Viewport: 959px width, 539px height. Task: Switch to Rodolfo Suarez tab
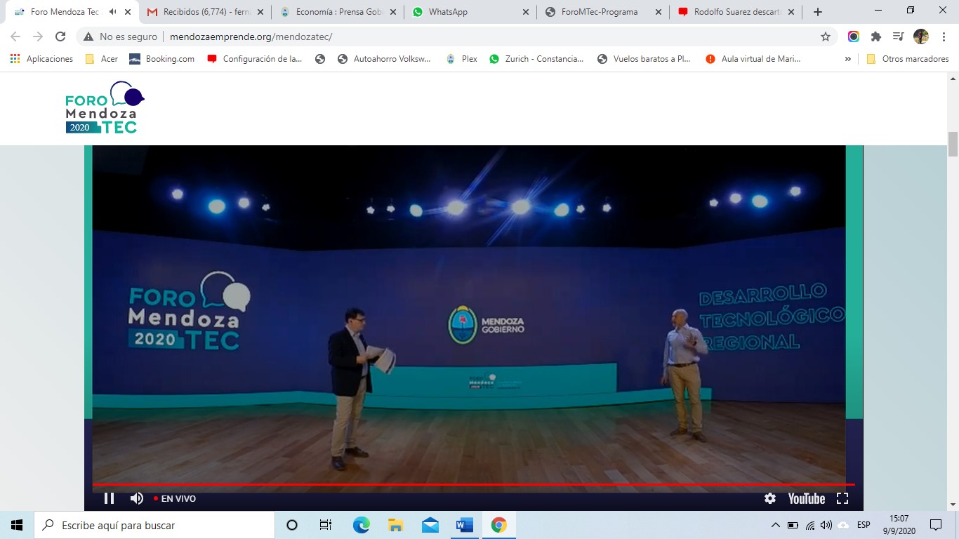735,12
